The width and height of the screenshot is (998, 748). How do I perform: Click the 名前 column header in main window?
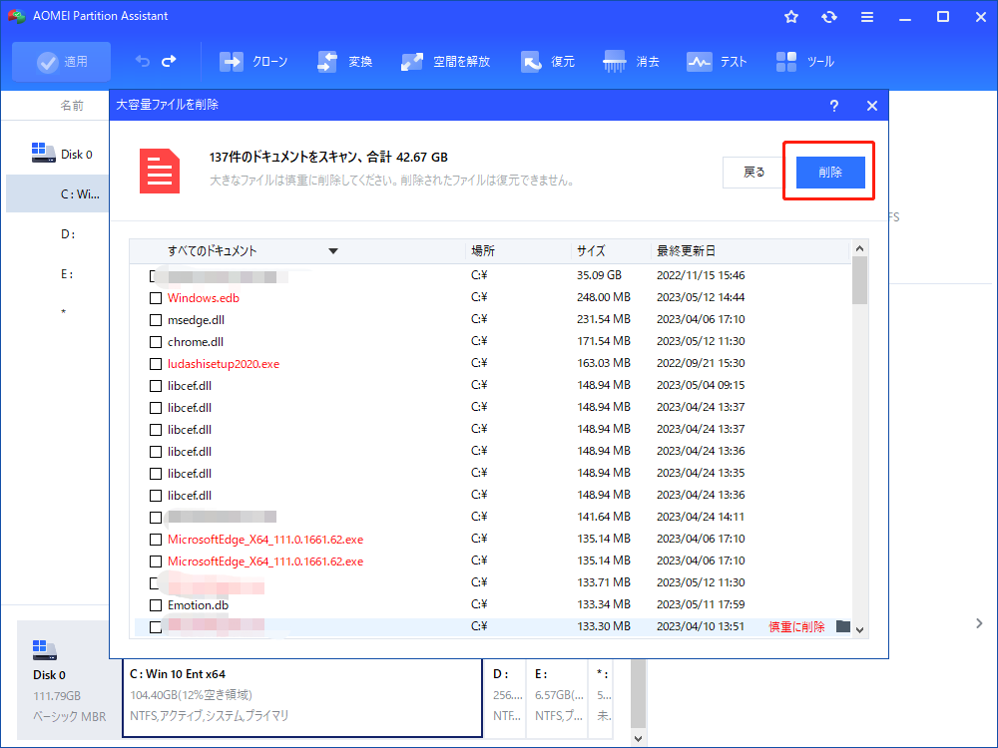(x=71, y=106)
